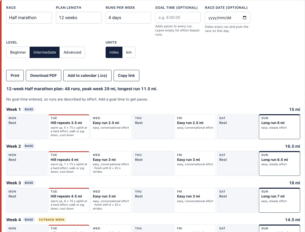Click the 'No goal time entered' notice
Image resolution: width=305 pixels, height=232 pixels.
pos(77,99)
